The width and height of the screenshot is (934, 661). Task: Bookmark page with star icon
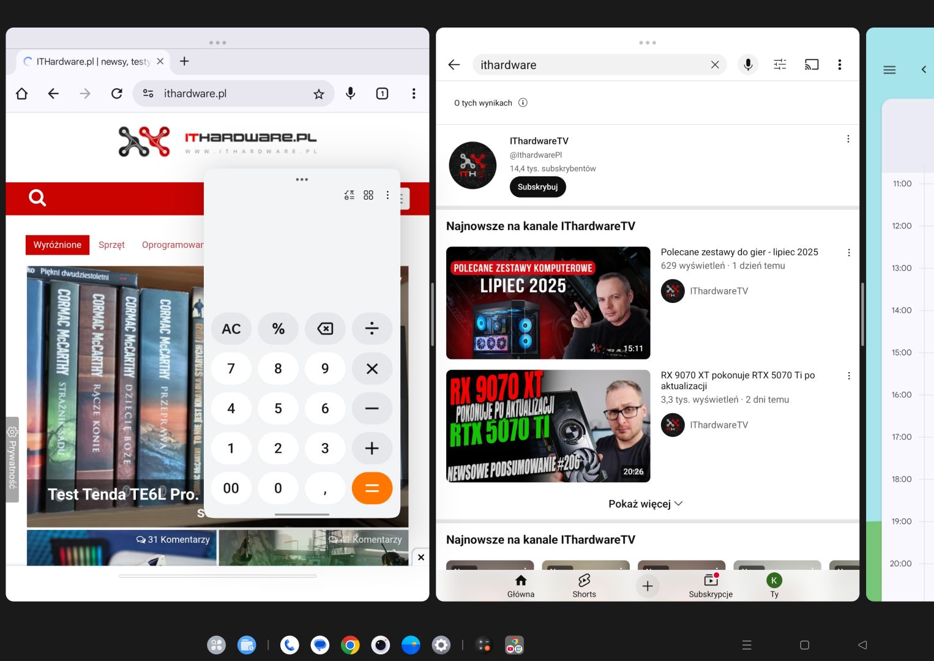(x=318, y=94)
